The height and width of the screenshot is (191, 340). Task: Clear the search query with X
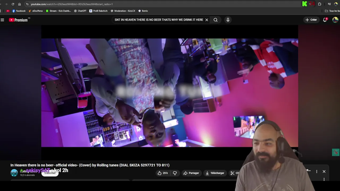click(207, 20)
